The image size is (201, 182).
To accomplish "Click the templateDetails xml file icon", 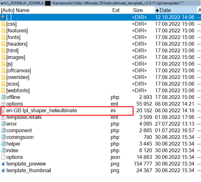I will click(x=3, y=117).
